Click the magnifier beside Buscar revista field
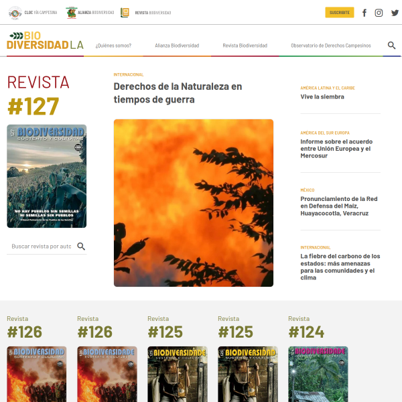This screenshot has width=402, height=402. 81,246
